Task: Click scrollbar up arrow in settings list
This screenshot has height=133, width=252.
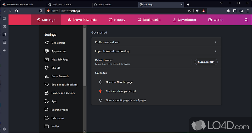Action: (85, 27)
